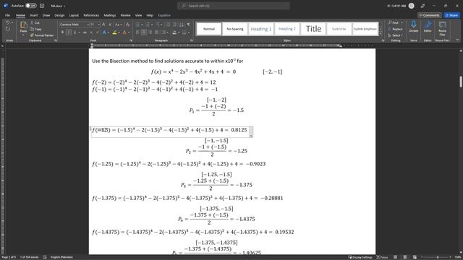Click in the Search box in the title bar
This screenshot has width=463, height=260.
coord(233,6)
